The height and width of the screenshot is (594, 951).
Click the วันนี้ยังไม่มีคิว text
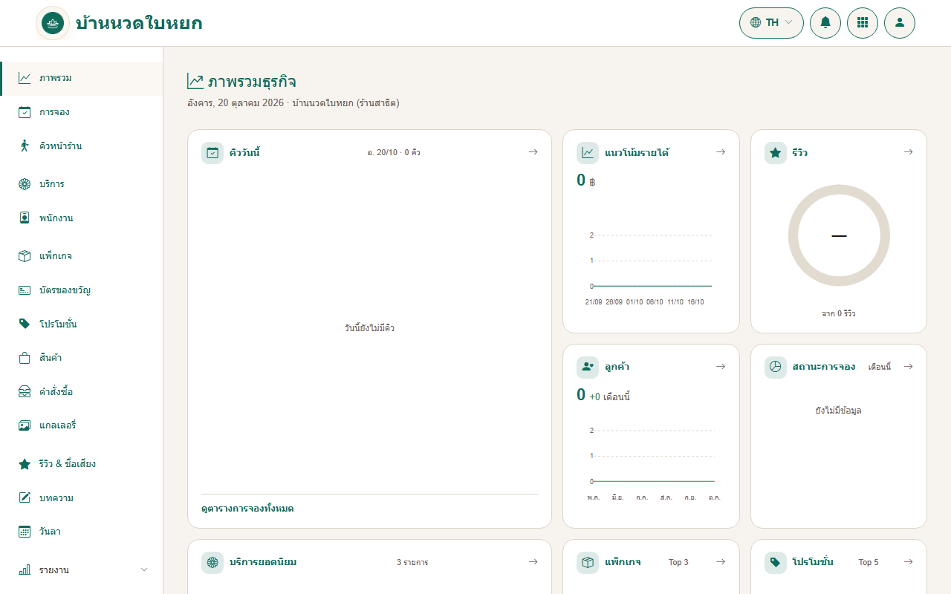tap(369, 327)
